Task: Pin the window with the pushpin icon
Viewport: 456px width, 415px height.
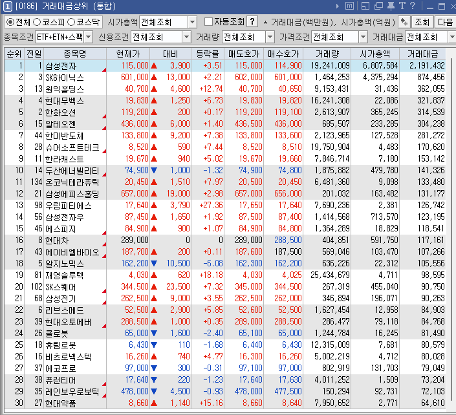Action: coord(391,6)
